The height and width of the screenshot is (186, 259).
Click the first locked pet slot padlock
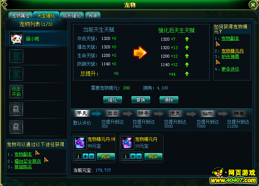16,109
